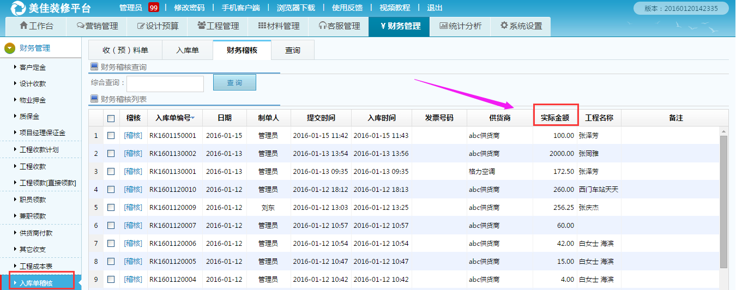Viewport: 736px width, 290px height.
Task: Open the 设计预算 module
Action: pos(156,26)
